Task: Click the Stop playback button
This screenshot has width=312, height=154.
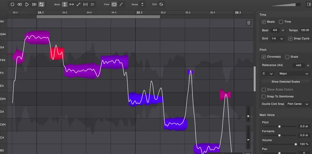Action: click(x=12, y=5)
